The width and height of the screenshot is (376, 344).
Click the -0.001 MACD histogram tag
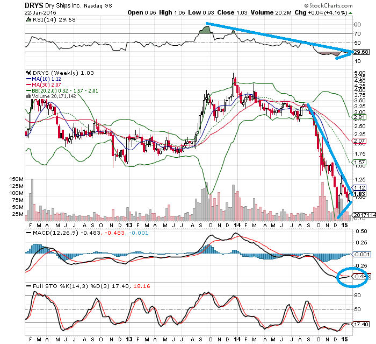click(x=361, y=254)
